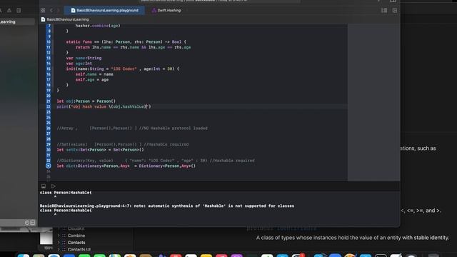
Task: Toggle recent files filter in navigator
Action: [x=27, y=223]
